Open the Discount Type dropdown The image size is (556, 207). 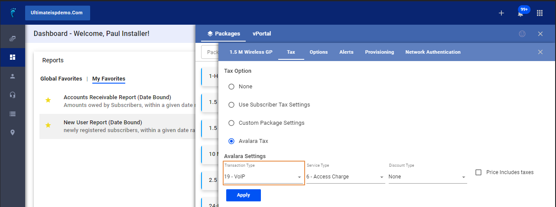point(428,177)
